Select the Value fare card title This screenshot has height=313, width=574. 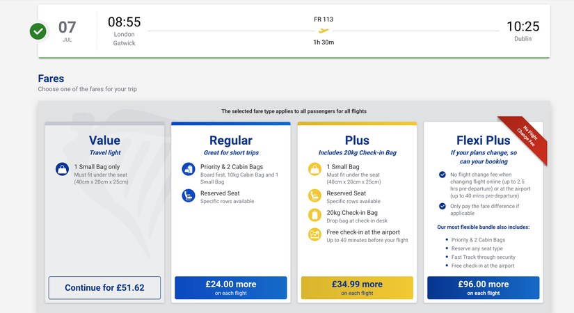pos(104,141)
